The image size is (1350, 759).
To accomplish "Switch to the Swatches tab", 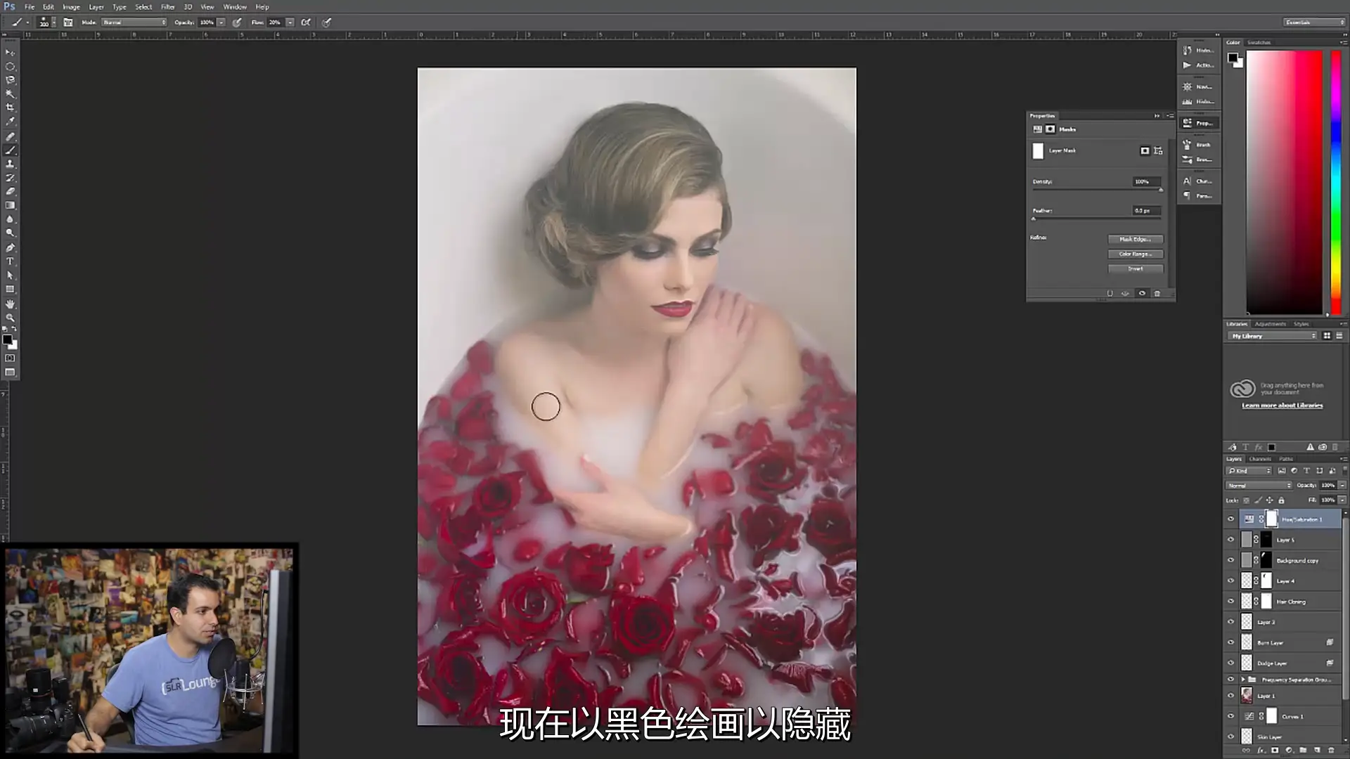I will pyautogui.click(x=1259, y=43).
